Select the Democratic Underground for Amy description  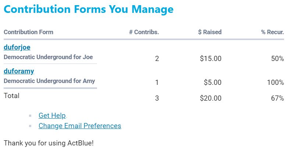49,81
